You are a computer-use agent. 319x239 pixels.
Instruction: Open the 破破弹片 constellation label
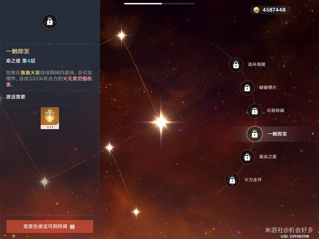(268, 87)
